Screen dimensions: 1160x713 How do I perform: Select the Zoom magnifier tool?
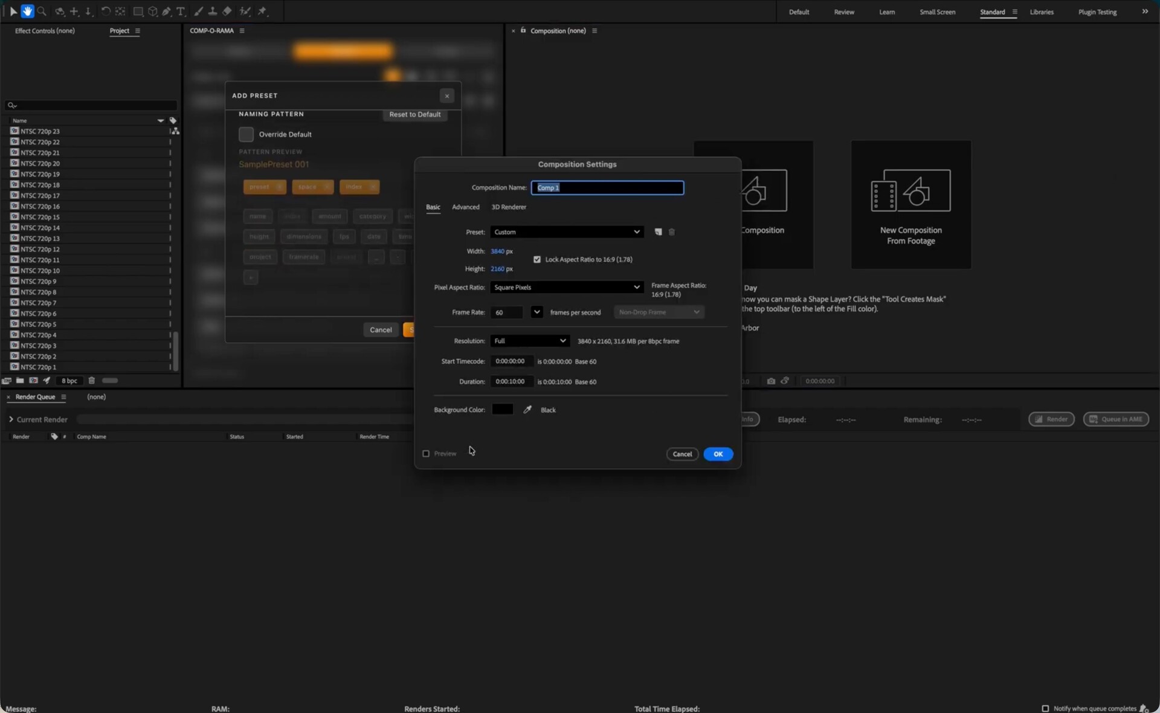(x=42, y=11)
